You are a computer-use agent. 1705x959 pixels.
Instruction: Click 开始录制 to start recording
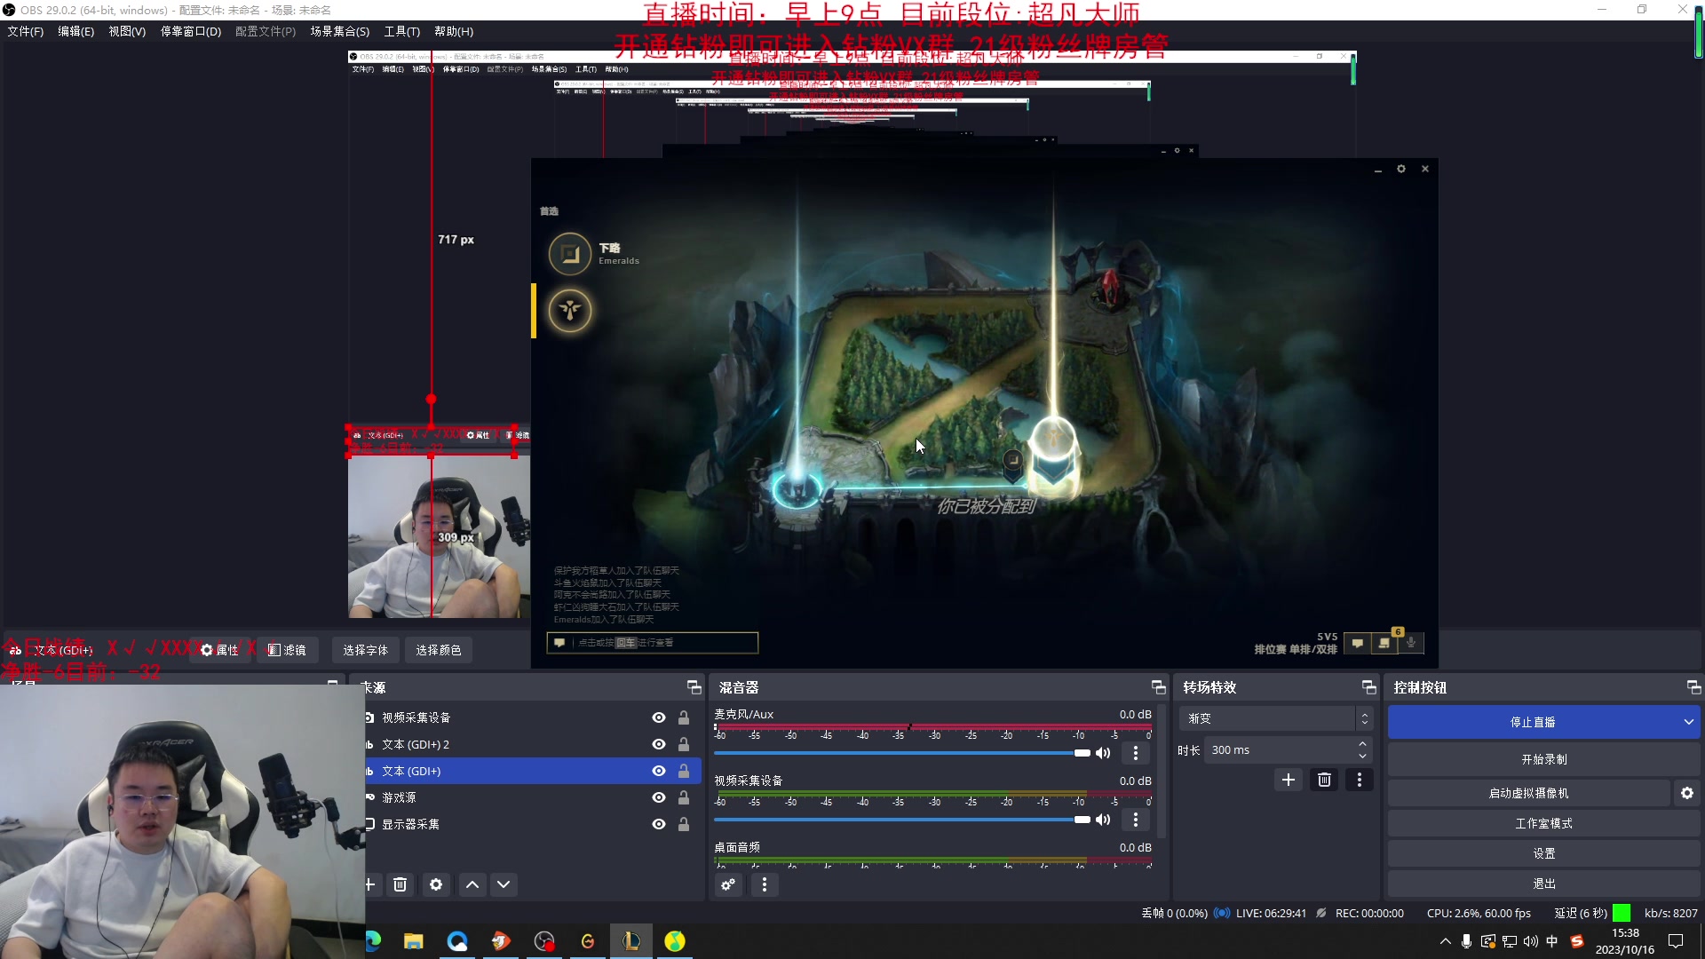(1544, 759)
